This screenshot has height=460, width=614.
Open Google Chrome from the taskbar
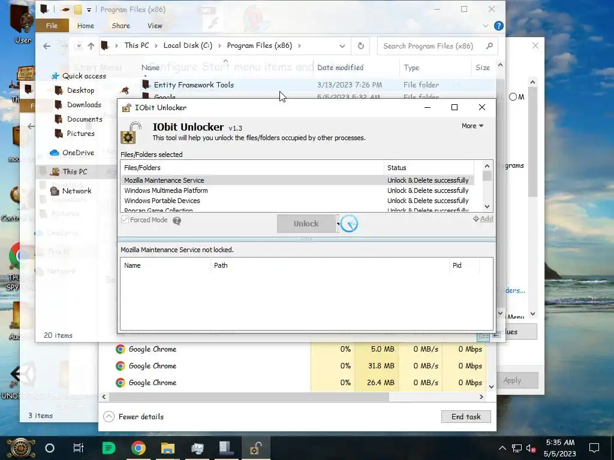pos(139,448)
